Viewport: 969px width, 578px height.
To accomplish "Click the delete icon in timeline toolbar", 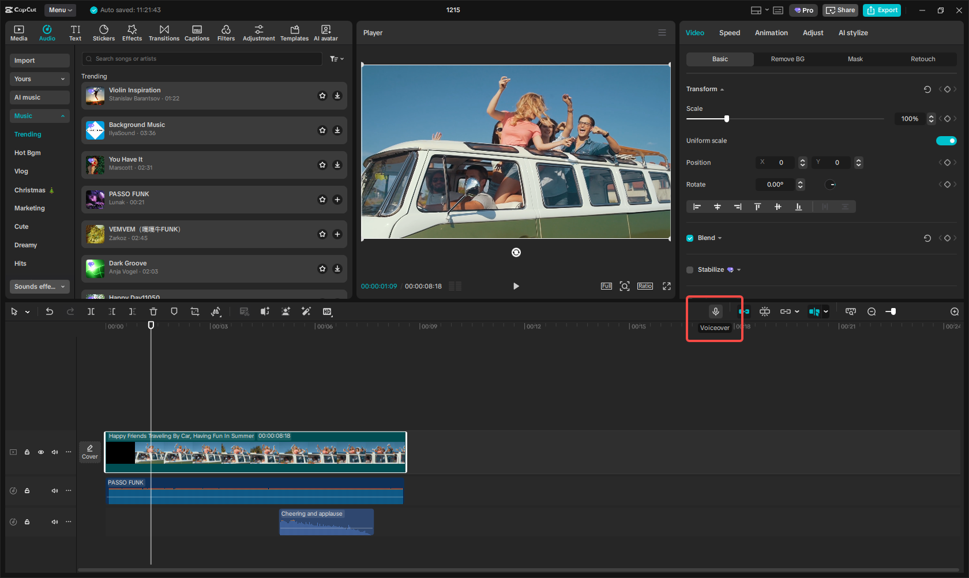I will [153, 311].
